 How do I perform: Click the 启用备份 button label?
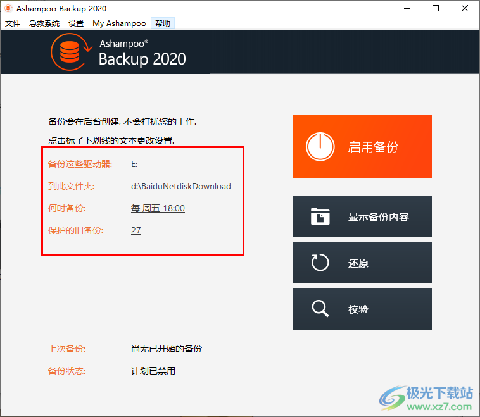pos(373,147)
